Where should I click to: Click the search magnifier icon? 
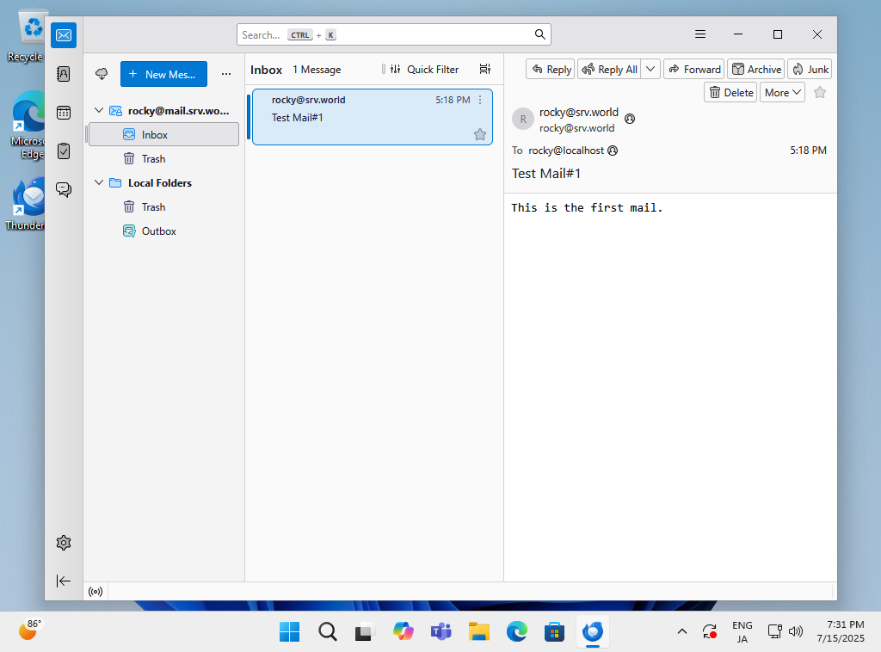540,34
